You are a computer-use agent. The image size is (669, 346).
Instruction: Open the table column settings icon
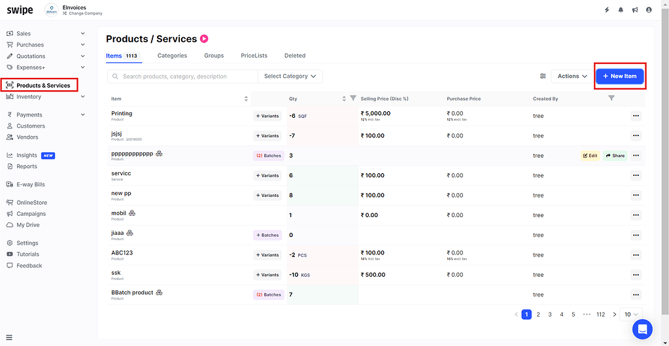point(543,77)
